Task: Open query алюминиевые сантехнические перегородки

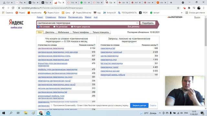Action: [58, 73]
